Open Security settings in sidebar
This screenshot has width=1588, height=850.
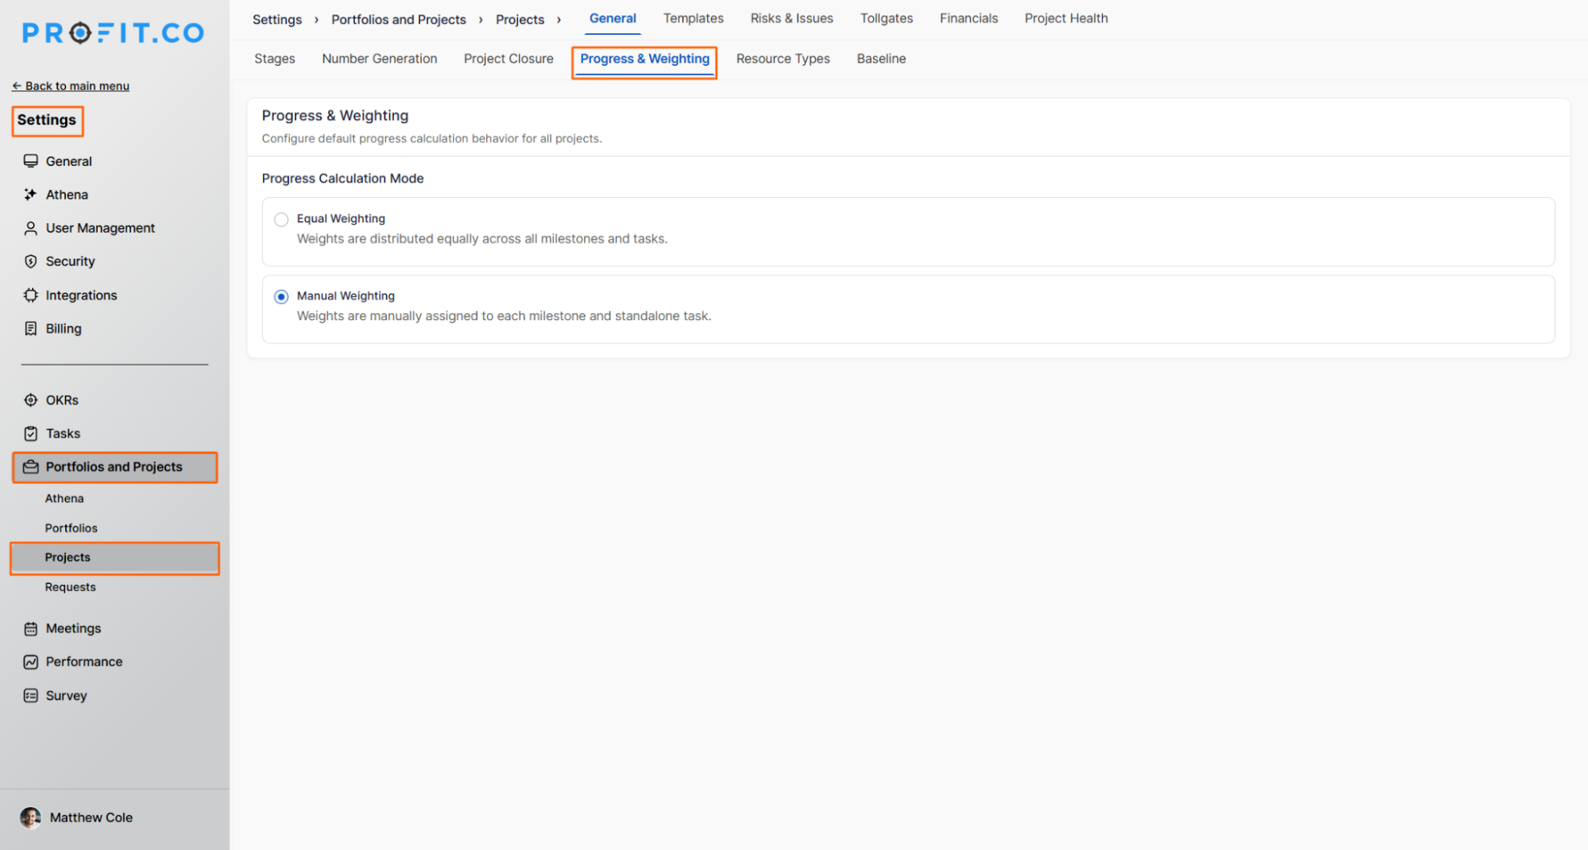coord(70,261)
